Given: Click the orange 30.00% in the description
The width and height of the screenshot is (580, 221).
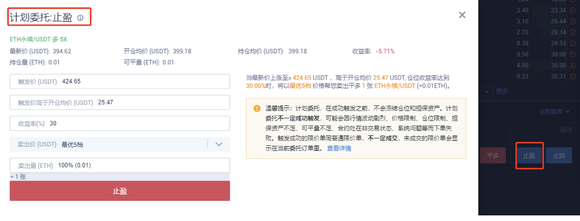Looking at the screenshot, I should (x=256, y=85).
